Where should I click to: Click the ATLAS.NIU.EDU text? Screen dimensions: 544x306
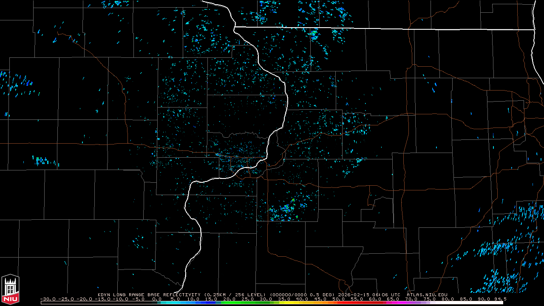click(427, 295)
